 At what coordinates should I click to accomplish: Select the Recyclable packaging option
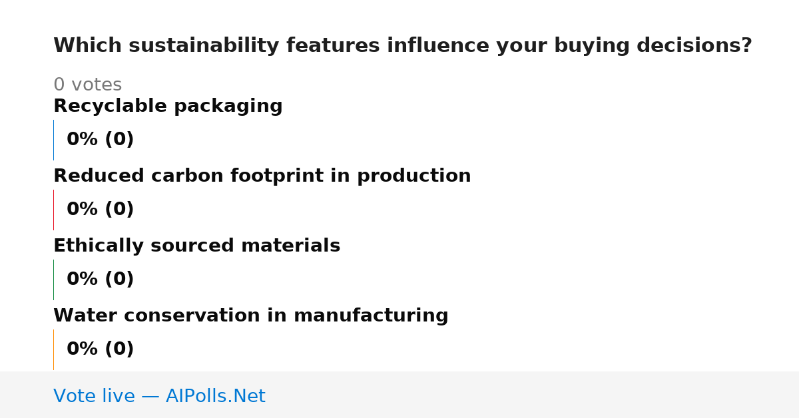coord(168,106)
